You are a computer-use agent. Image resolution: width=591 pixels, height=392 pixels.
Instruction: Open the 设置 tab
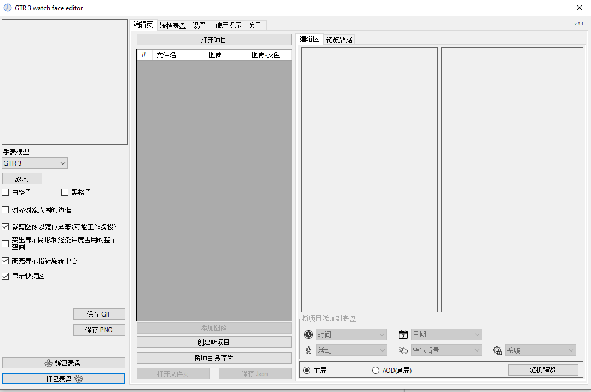[x=199, y=26]
